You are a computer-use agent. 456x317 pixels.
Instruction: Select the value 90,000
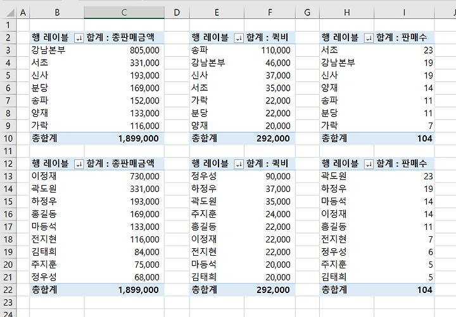(x=270, y=176)
